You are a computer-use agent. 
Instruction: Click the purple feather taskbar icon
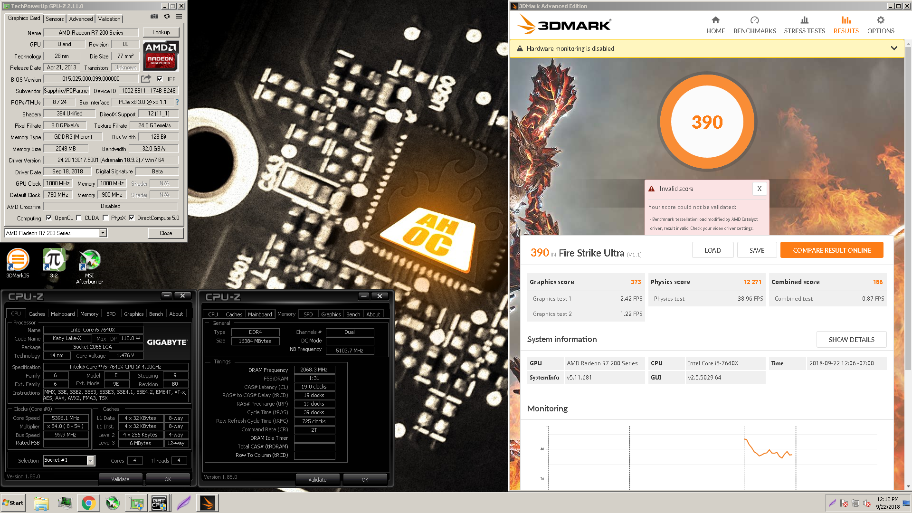coord(184,503)
